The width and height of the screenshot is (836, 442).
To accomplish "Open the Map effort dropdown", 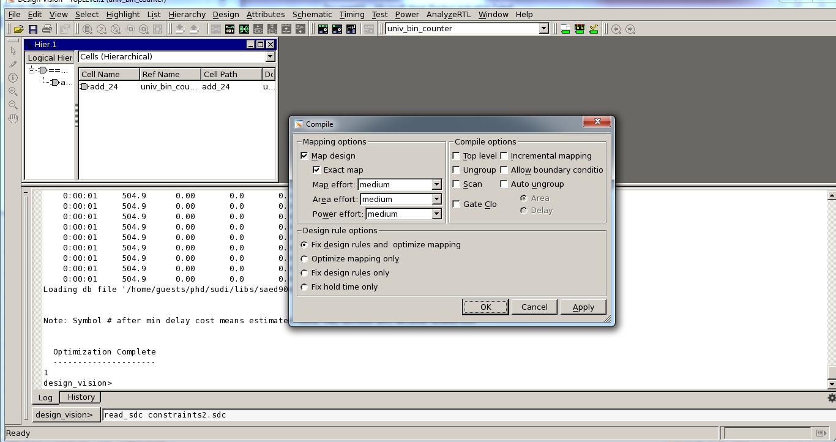I will coord(436,184).
